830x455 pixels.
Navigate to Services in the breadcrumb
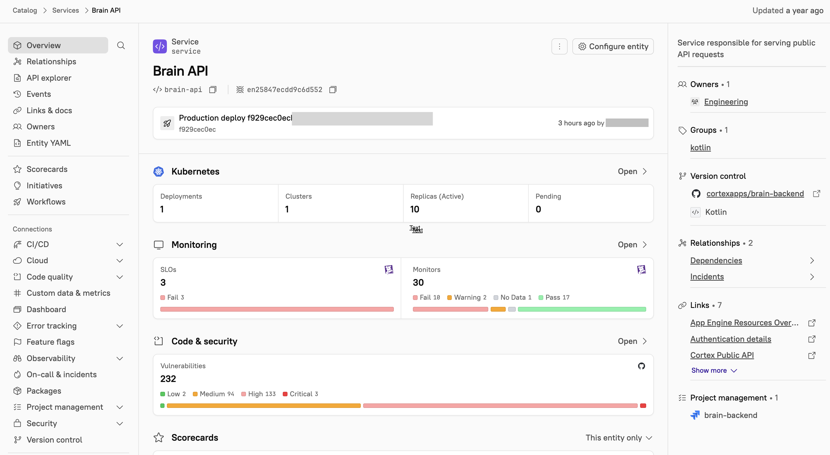coord(65,10)
